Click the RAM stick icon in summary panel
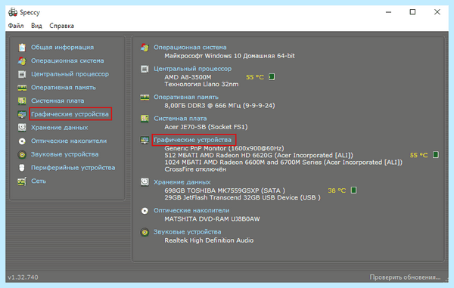The height and width of the screenshot is (288, 454). 145,98
